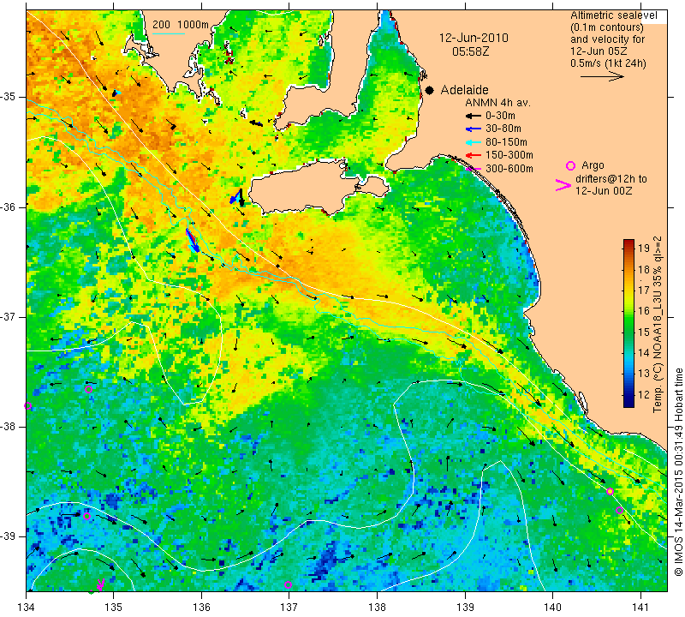Screen dimensions: 685x617
Task: Click the magenta drifters chevron legend symbol
Action: pos(563,185)
